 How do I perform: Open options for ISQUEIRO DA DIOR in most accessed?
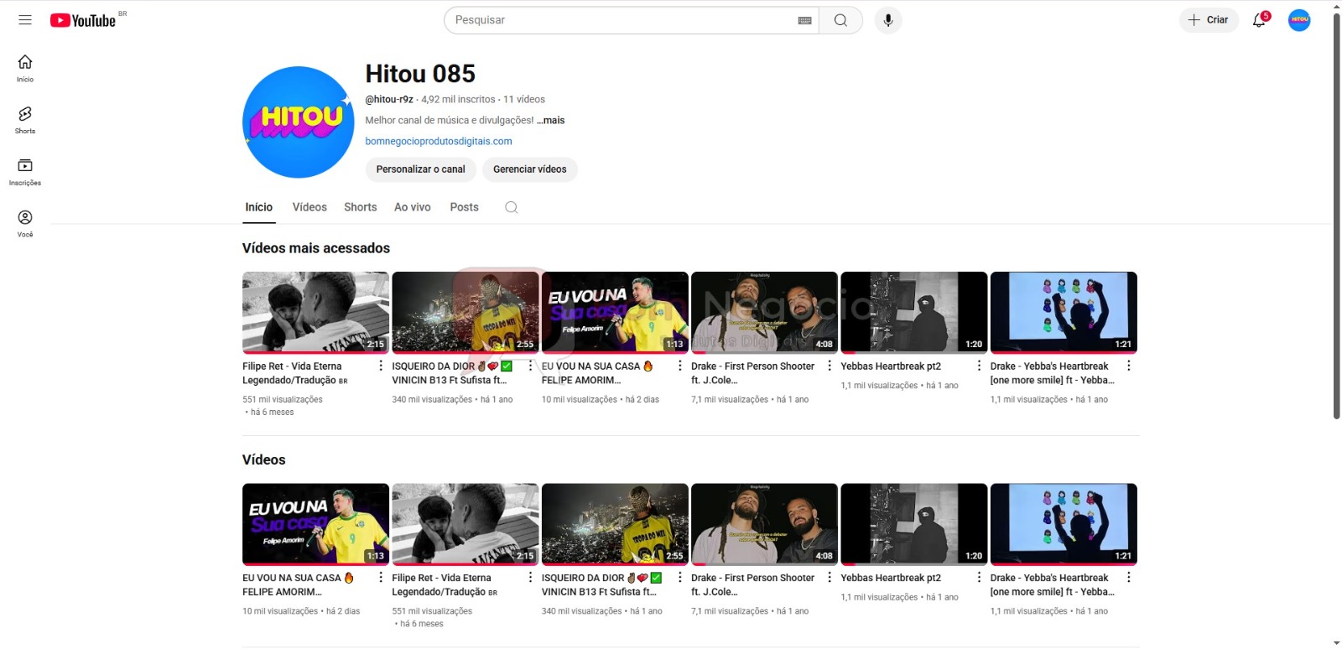(530, 366)
